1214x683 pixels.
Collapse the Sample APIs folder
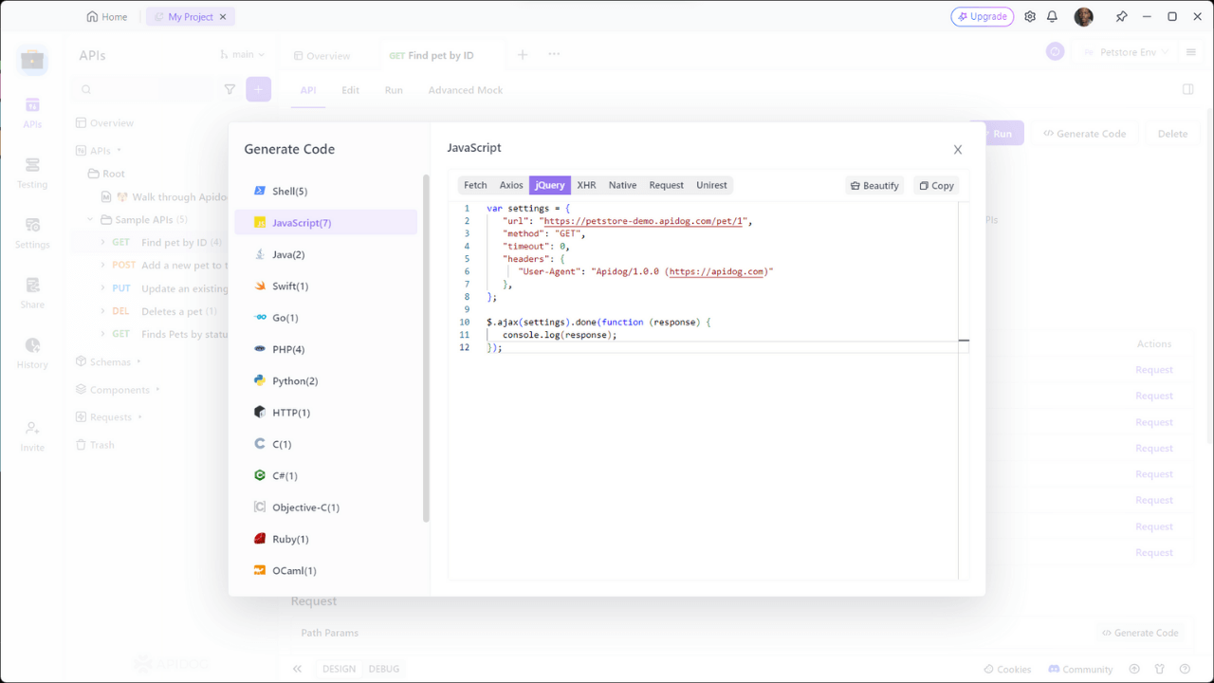(91, 220)
